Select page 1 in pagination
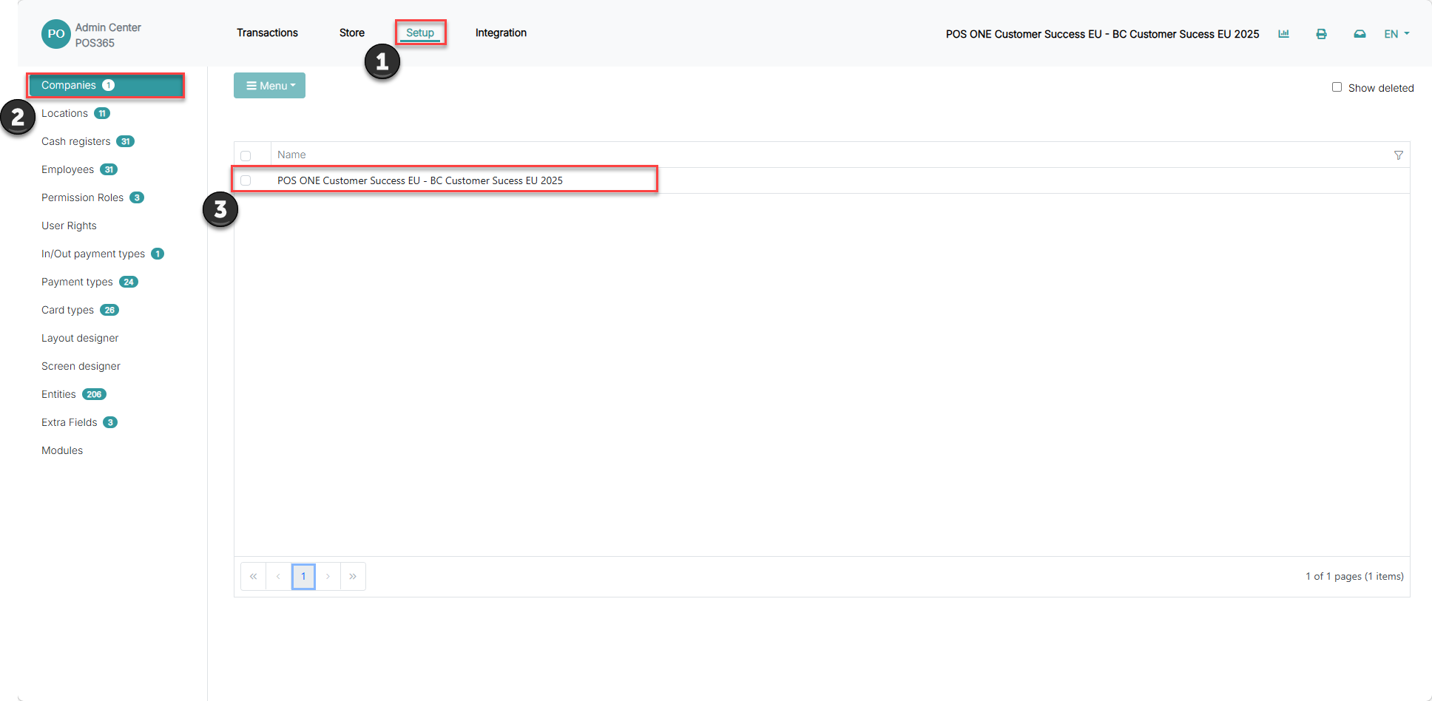This screenshot has width=1432, height=701. pos(303,576)
